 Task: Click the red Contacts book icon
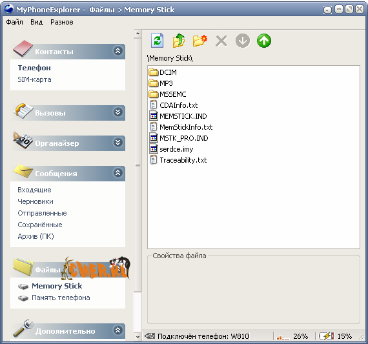pyautogui.click(x=23, y=48)
